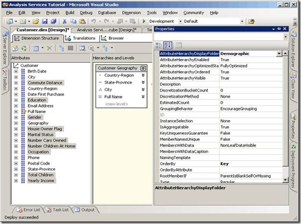This screenshot has width=301, height=224.
Task: Select the Categorized view icon in Properties
Action: [159, 45]
